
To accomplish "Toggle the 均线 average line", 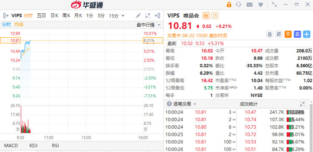I will tap(19, 25).
